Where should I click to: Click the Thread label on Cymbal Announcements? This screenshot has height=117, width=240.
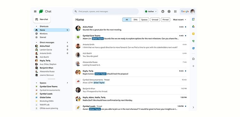pos(107,80)
